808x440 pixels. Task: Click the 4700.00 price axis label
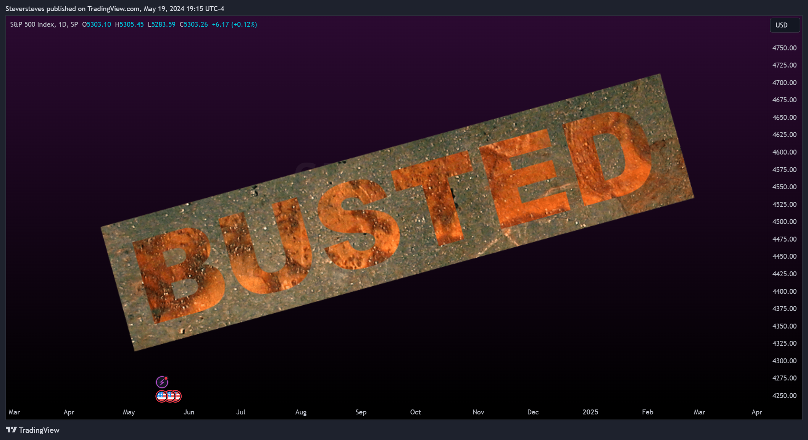click(x=784, y=82)
